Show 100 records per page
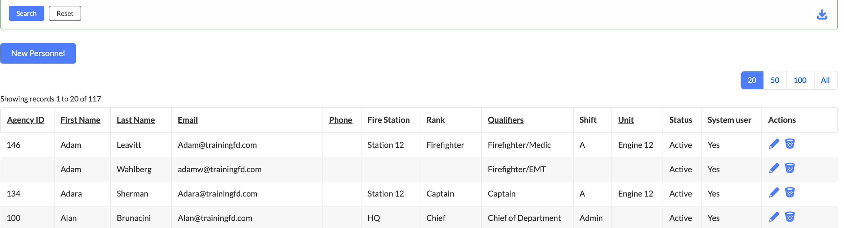The width and height of the screenshot is (844, 228). 800,80
